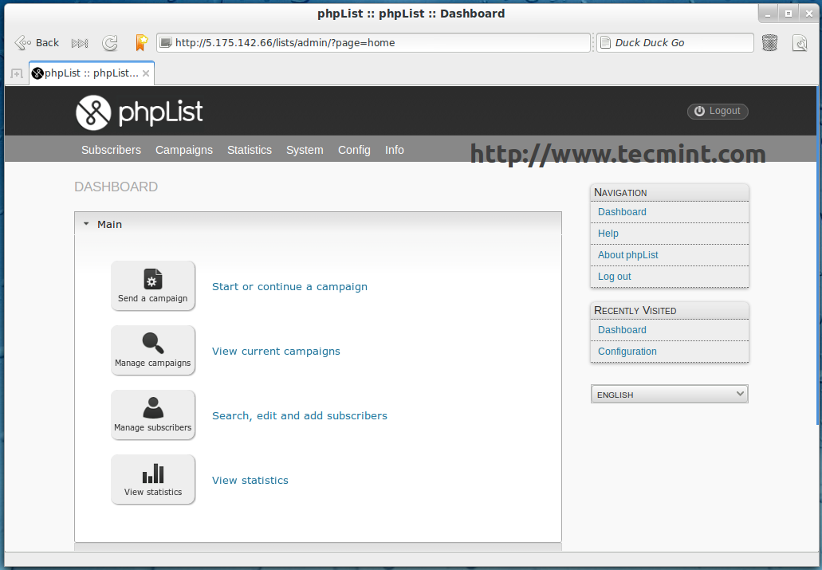
Task: Click the RECENTLY VISITED panel heading
Action: pos(635,310)
